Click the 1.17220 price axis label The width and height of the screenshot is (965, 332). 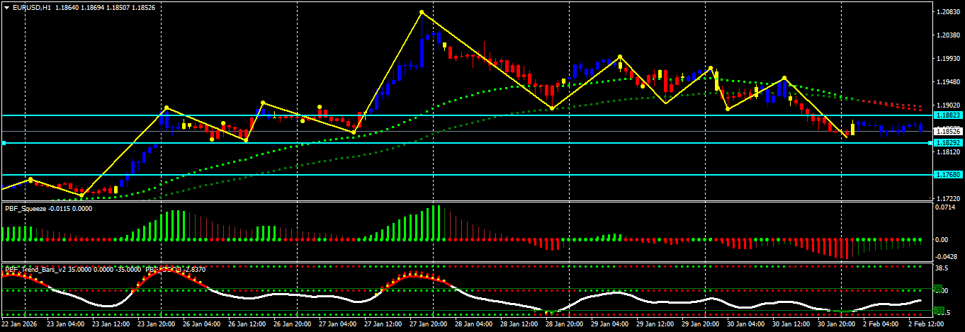click(x=947, y=198)
